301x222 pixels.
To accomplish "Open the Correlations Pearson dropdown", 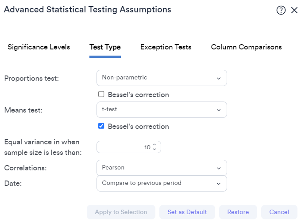I will [x=162, y=168].
